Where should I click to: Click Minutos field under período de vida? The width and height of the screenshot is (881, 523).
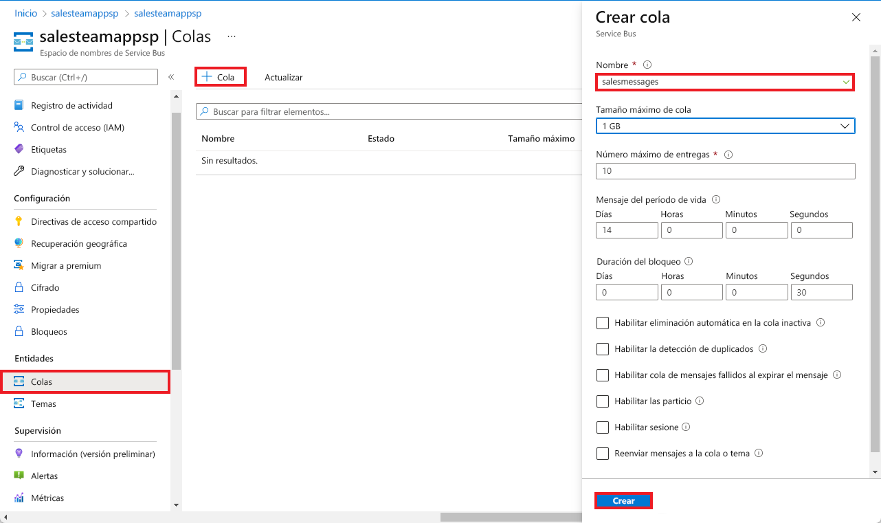(757, 230)
